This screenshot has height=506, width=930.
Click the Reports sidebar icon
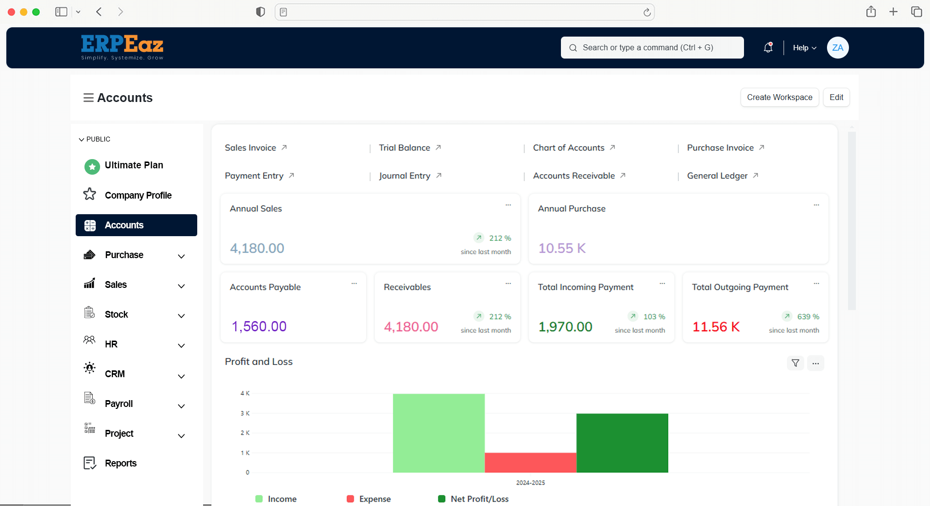(90, 463)
